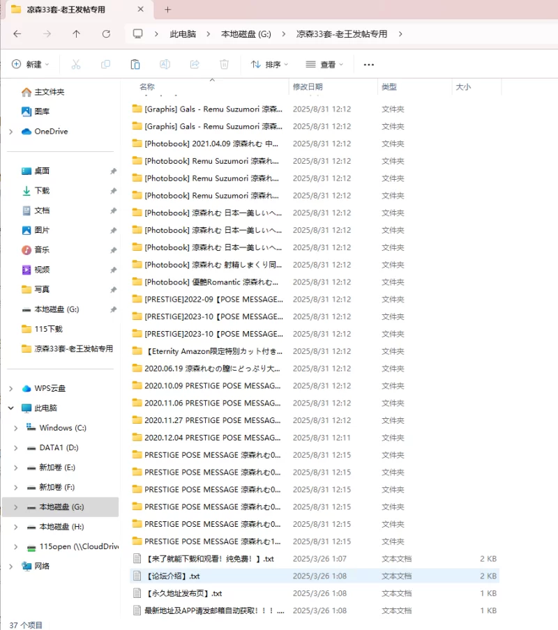Open 桌面 quick access item

click(42, 171)
